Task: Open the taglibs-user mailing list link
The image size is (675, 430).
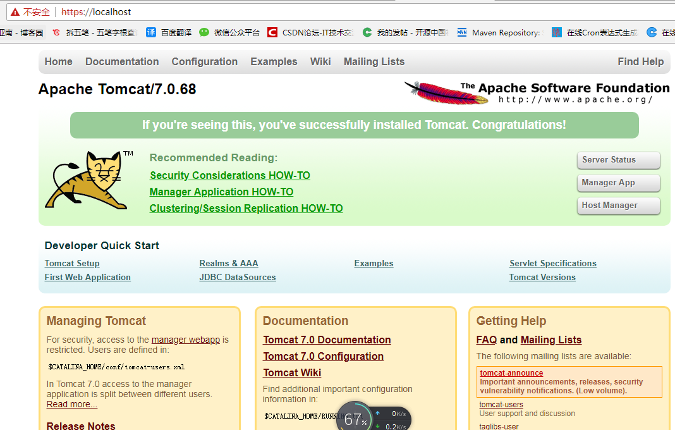Action: coord(499,427)
